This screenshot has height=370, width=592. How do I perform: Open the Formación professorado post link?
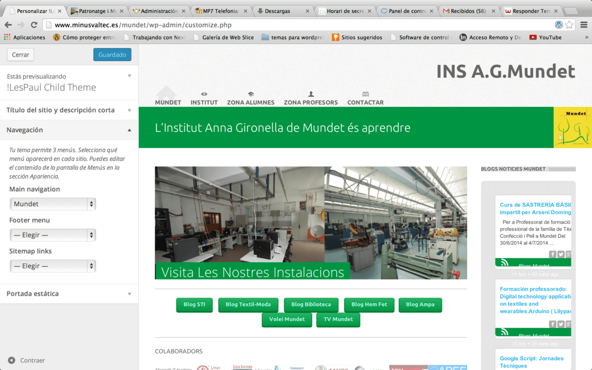tap(535, 300)
